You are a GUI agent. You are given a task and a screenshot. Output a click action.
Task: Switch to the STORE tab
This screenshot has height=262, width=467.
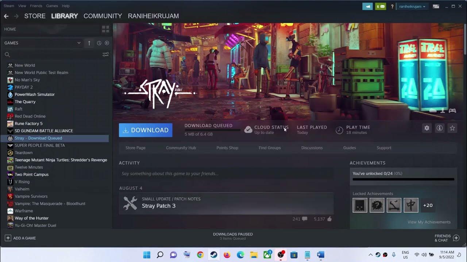[x=35, y=16]
